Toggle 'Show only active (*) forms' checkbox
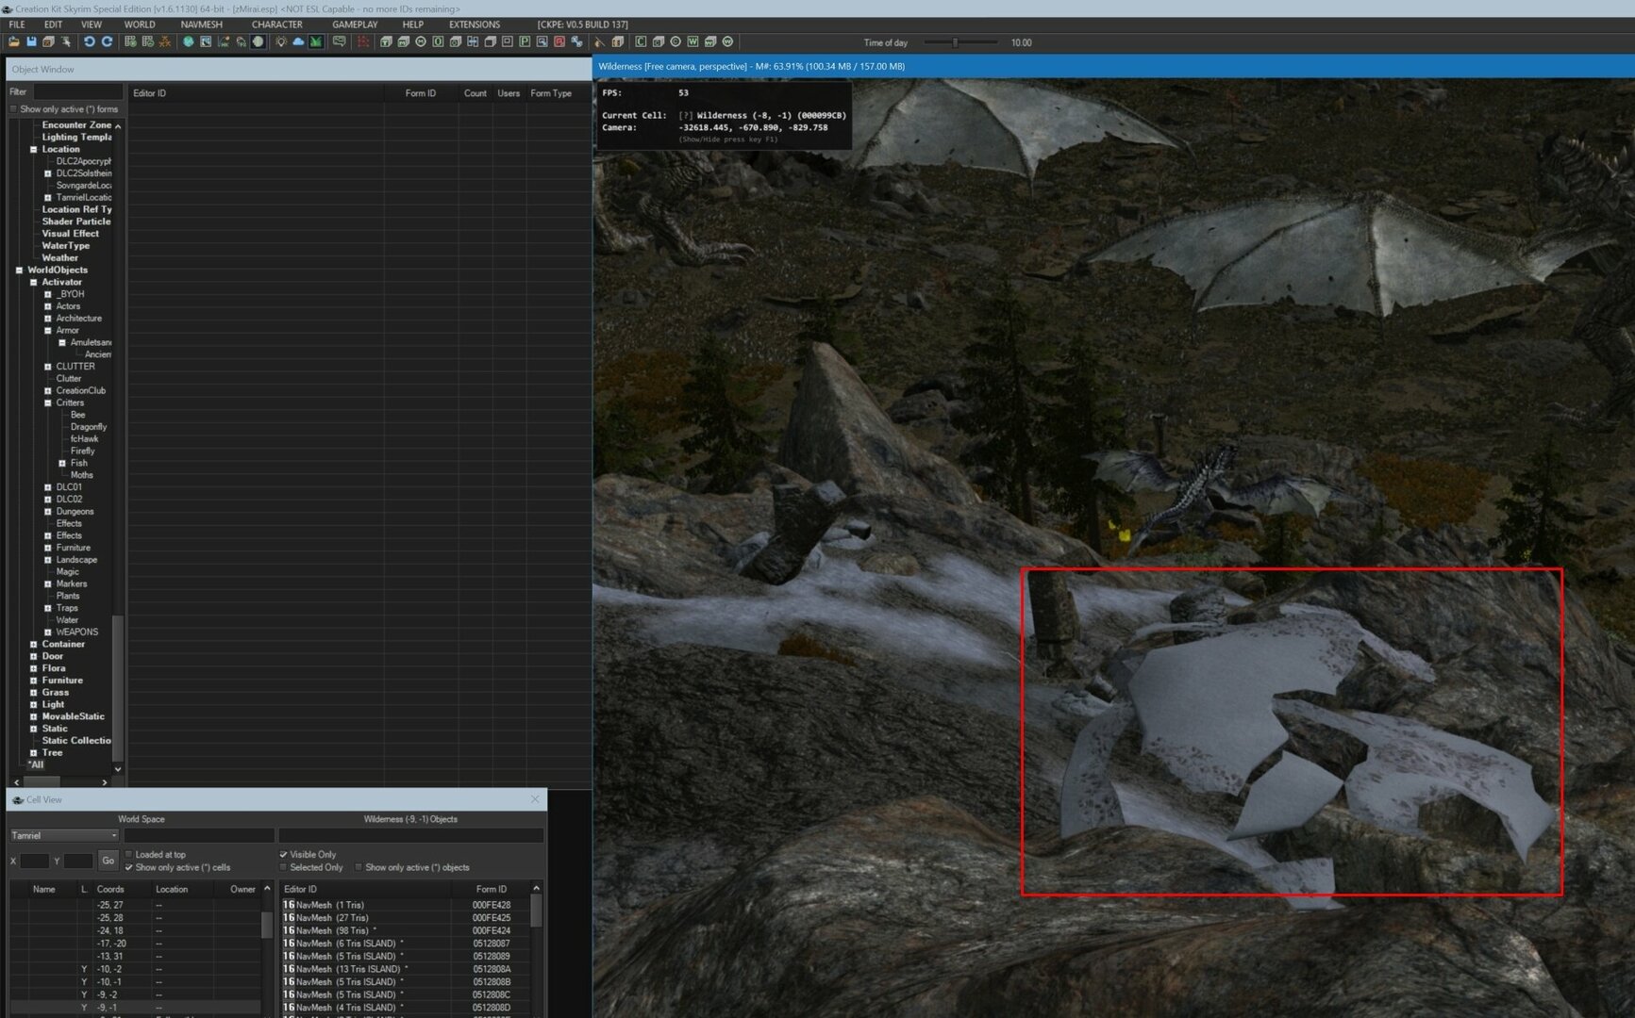 tap(13, 109)
